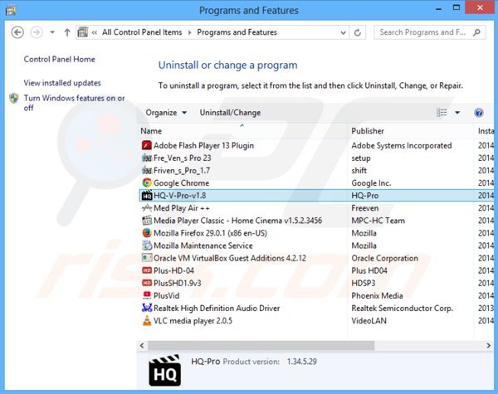Select Realtek Semiconductor Corp. publisher cell
This screenshot has width=498, height=394.
coord(402,309)
